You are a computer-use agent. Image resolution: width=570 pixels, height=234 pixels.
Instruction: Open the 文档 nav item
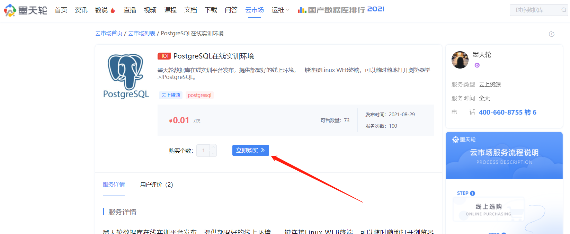(x=190, y=10)
